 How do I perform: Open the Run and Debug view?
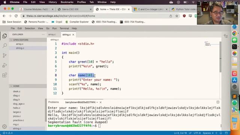pos(4,65)
